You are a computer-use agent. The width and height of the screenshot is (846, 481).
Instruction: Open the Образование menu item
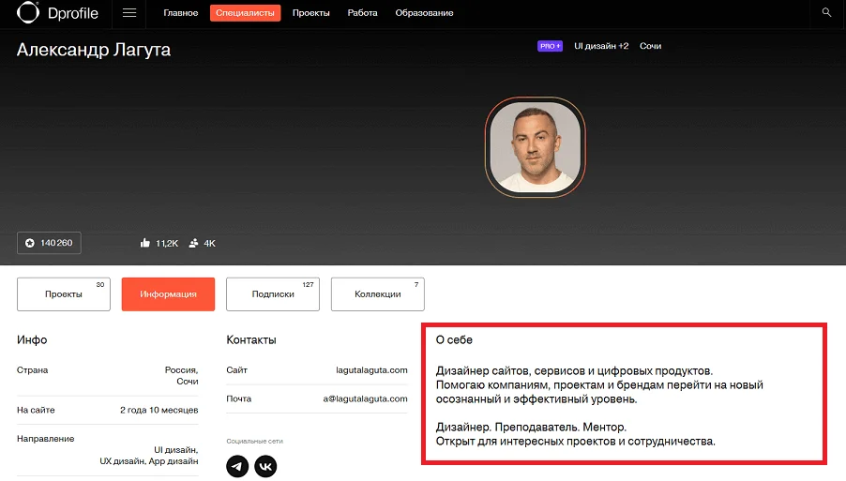[x=424, y=13]
